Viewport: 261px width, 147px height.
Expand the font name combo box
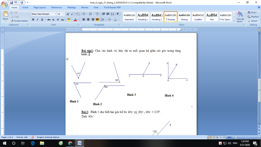click(x=55, y=14)
